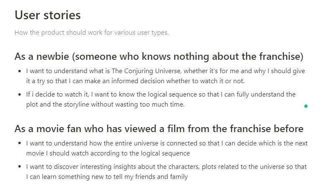The width and height of the screenshot is (326, 191).
Task: Click the bullet point before "If i decide to watch"
Action: tap(20, 95)
